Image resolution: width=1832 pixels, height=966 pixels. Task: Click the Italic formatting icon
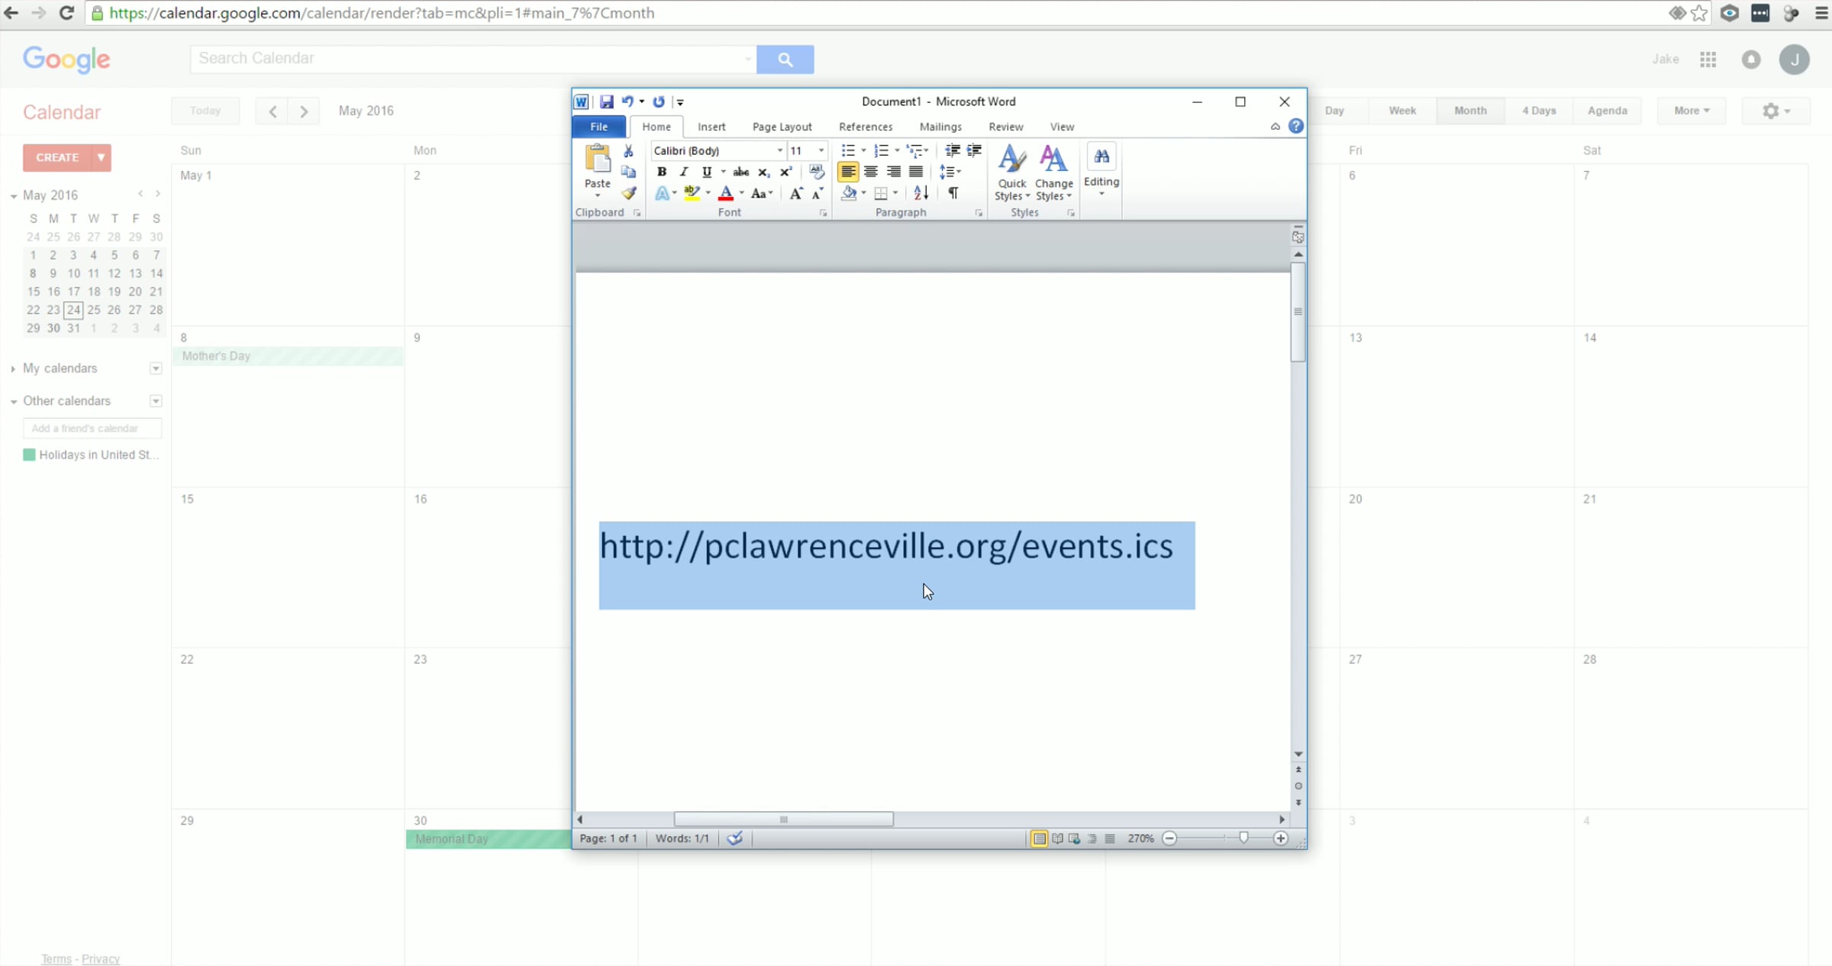click(x=683, y=172)
